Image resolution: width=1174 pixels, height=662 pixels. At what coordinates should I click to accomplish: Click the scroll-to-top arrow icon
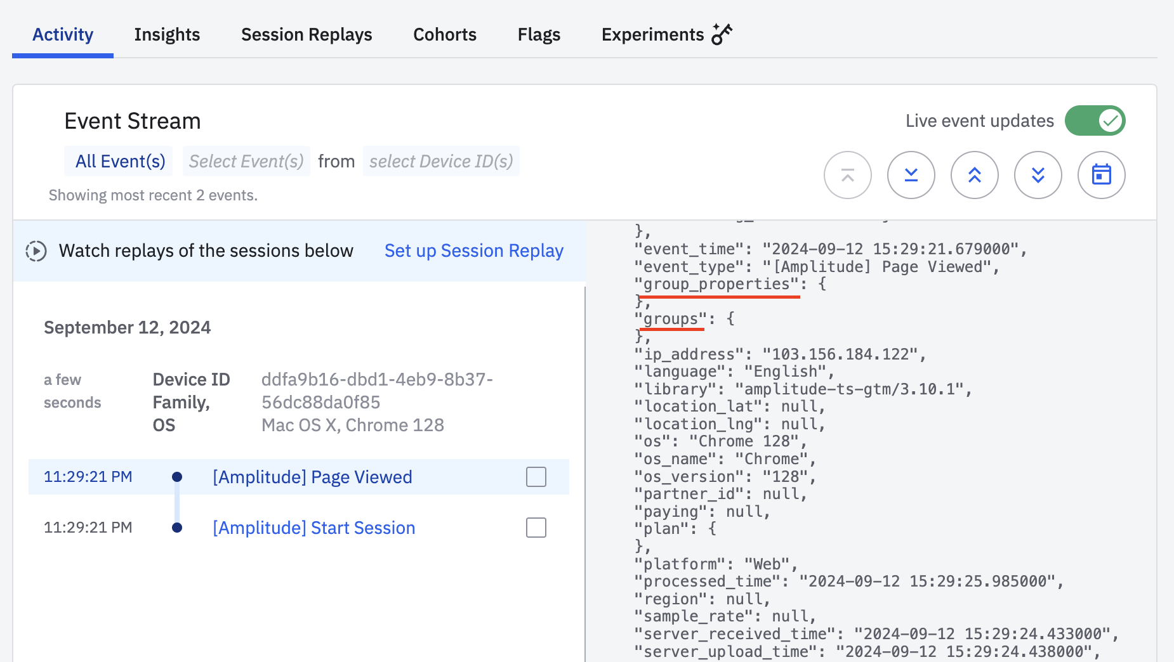click(x=847, y=175)
